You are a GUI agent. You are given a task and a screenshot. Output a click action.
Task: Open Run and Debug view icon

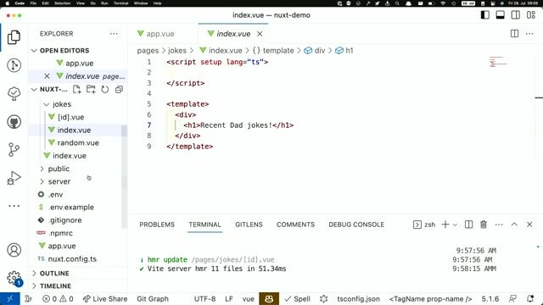click(14, 178)
